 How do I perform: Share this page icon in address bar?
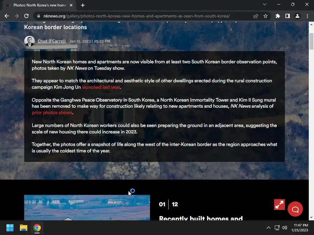click(x=256, y=16)
